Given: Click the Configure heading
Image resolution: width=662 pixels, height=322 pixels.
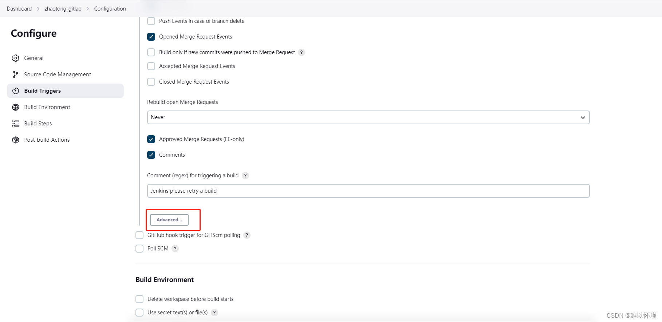Looking at the screenshot, I should pos(34,33).
